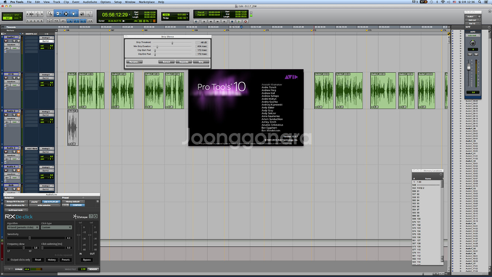Click Strip button in Strip Silence
The height and width of the screenshot is (277, 492).
coord(201,62)
